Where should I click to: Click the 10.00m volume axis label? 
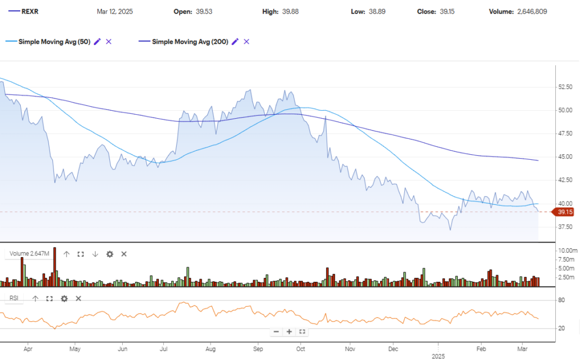(568, 250)
